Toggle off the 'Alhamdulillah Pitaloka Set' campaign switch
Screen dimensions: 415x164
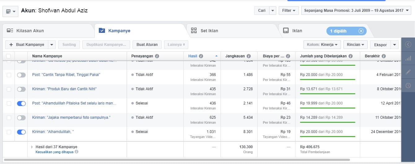click(x=21, y=104)
